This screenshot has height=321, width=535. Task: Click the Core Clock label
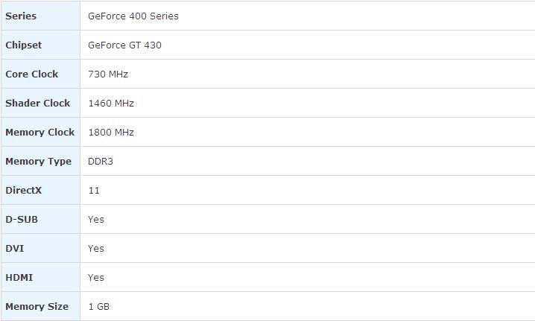pyautogui.click(x=32, y=74)
